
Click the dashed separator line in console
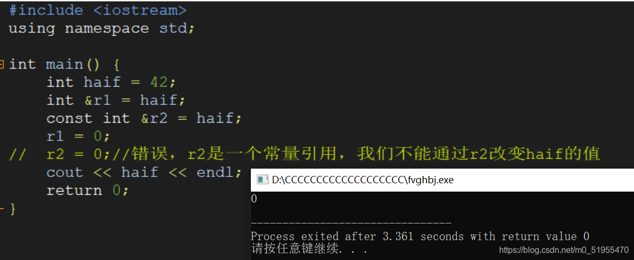point(351,223)
